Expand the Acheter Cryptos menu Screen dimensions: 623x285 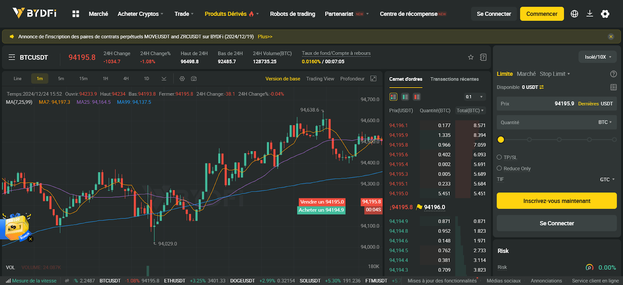point(141,14)
